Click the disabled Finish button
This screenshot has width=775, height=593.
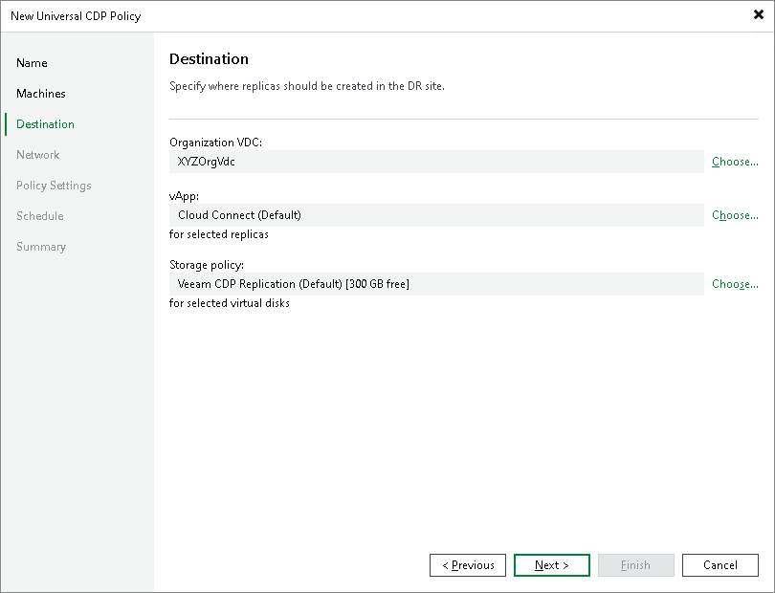click(x=636, y=565)
